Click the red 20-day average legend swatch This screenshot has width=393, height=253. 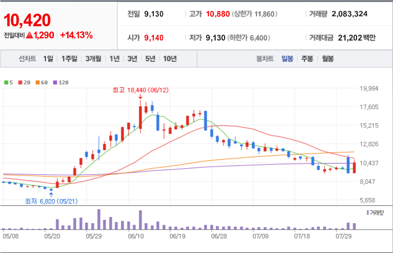pos(20,83)
